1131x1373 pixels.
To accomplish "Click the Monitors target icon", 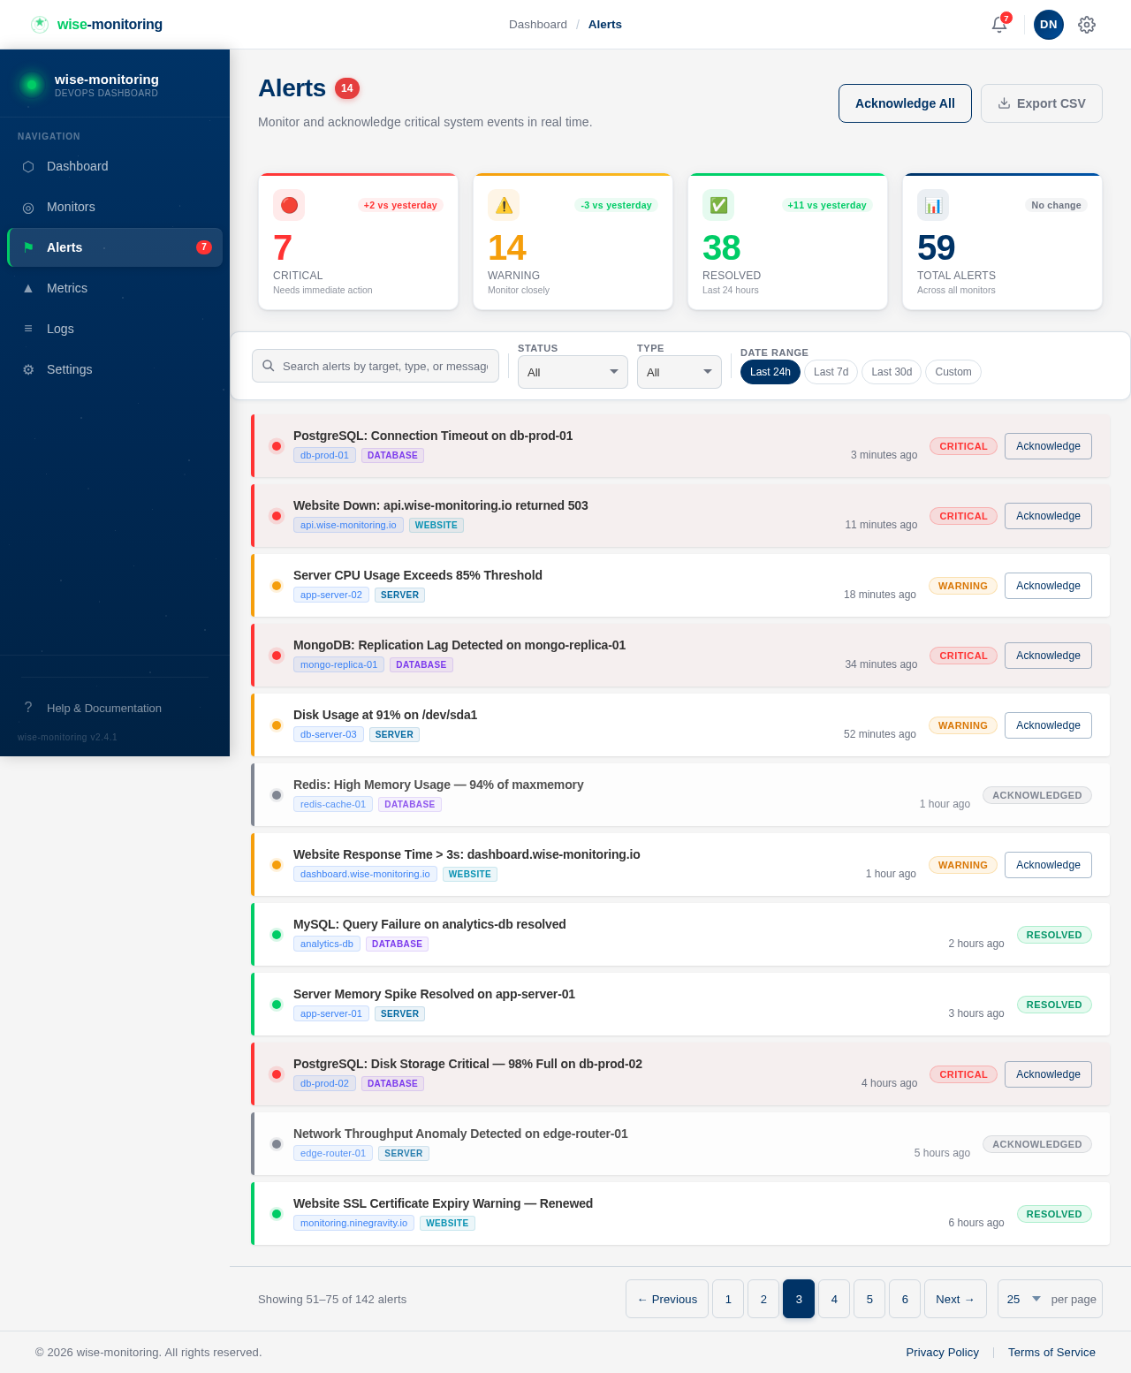I will click(x=28, y=207).
